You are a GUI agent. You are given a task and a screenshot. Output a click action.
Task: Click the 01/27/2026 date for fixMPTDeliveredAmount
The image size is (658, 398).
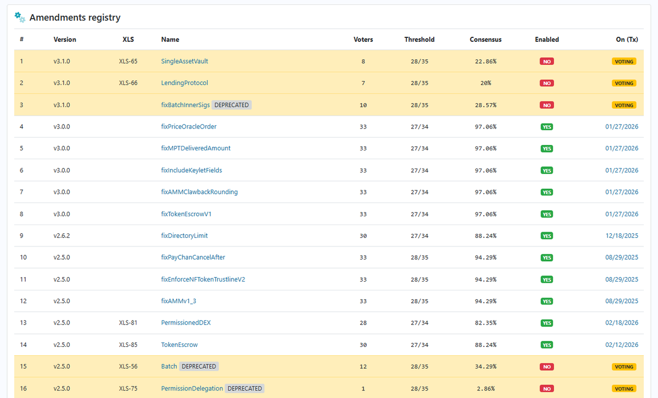pos(622,148)
